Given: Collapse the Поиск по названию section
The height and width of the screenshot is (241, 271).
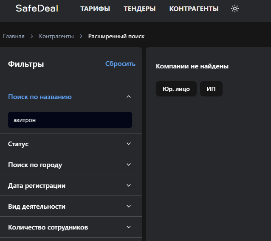Looking at the screenshot, I should [x=129, y=97].
